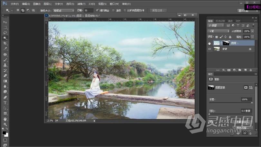Open sample size dropdown
Viewport: 261px width, 147px height.
[x=63, y=11]
